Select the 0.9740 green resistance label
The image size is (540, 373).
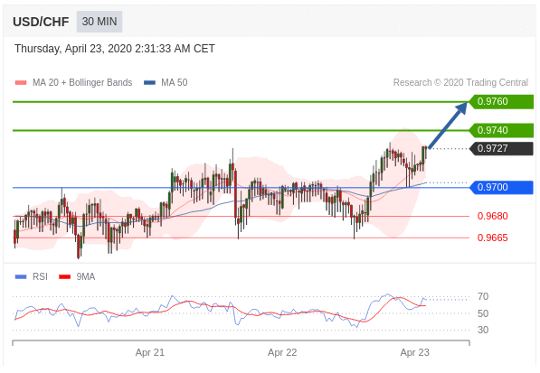point(501,130)
